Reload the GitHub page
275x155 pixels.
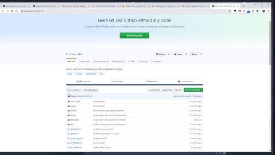pos(12,11)
